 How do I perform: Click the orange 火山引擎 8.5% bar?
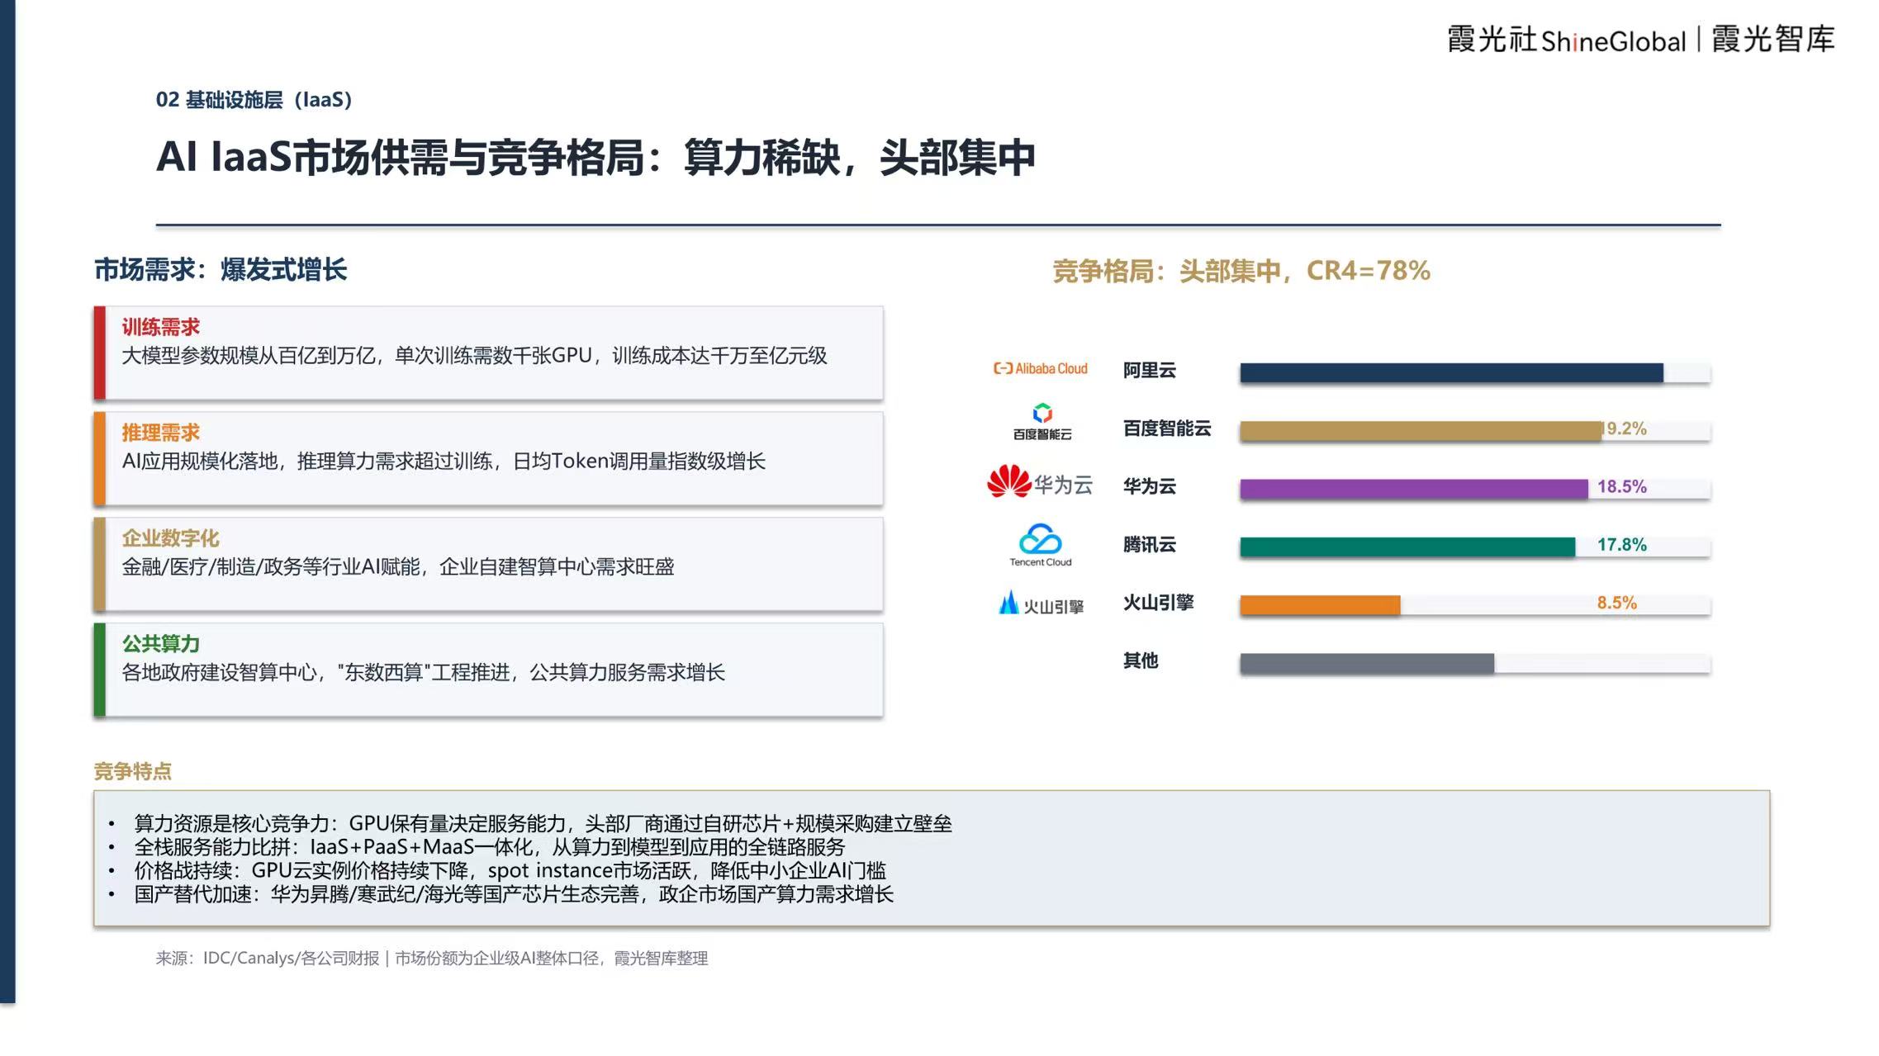tap(1320, 605)
